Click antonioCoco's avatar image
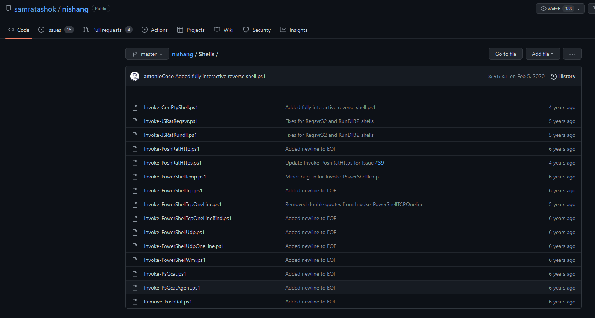The image size is (595, 318). click(135, 76)
